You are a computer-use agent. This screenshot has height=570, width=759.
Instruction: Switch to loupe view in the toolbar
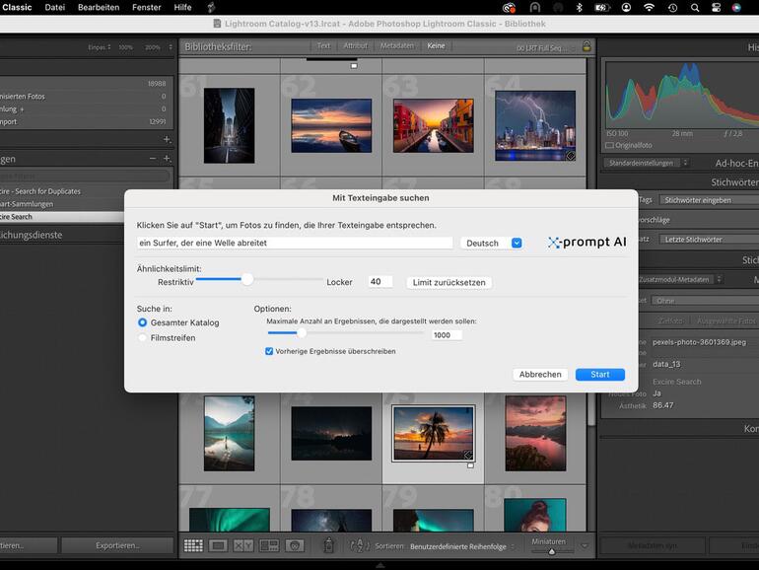point(218,545)
